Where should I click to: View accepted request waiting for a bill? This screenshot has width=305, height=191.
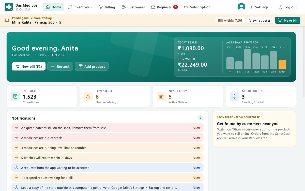click(x=197, y=178)
